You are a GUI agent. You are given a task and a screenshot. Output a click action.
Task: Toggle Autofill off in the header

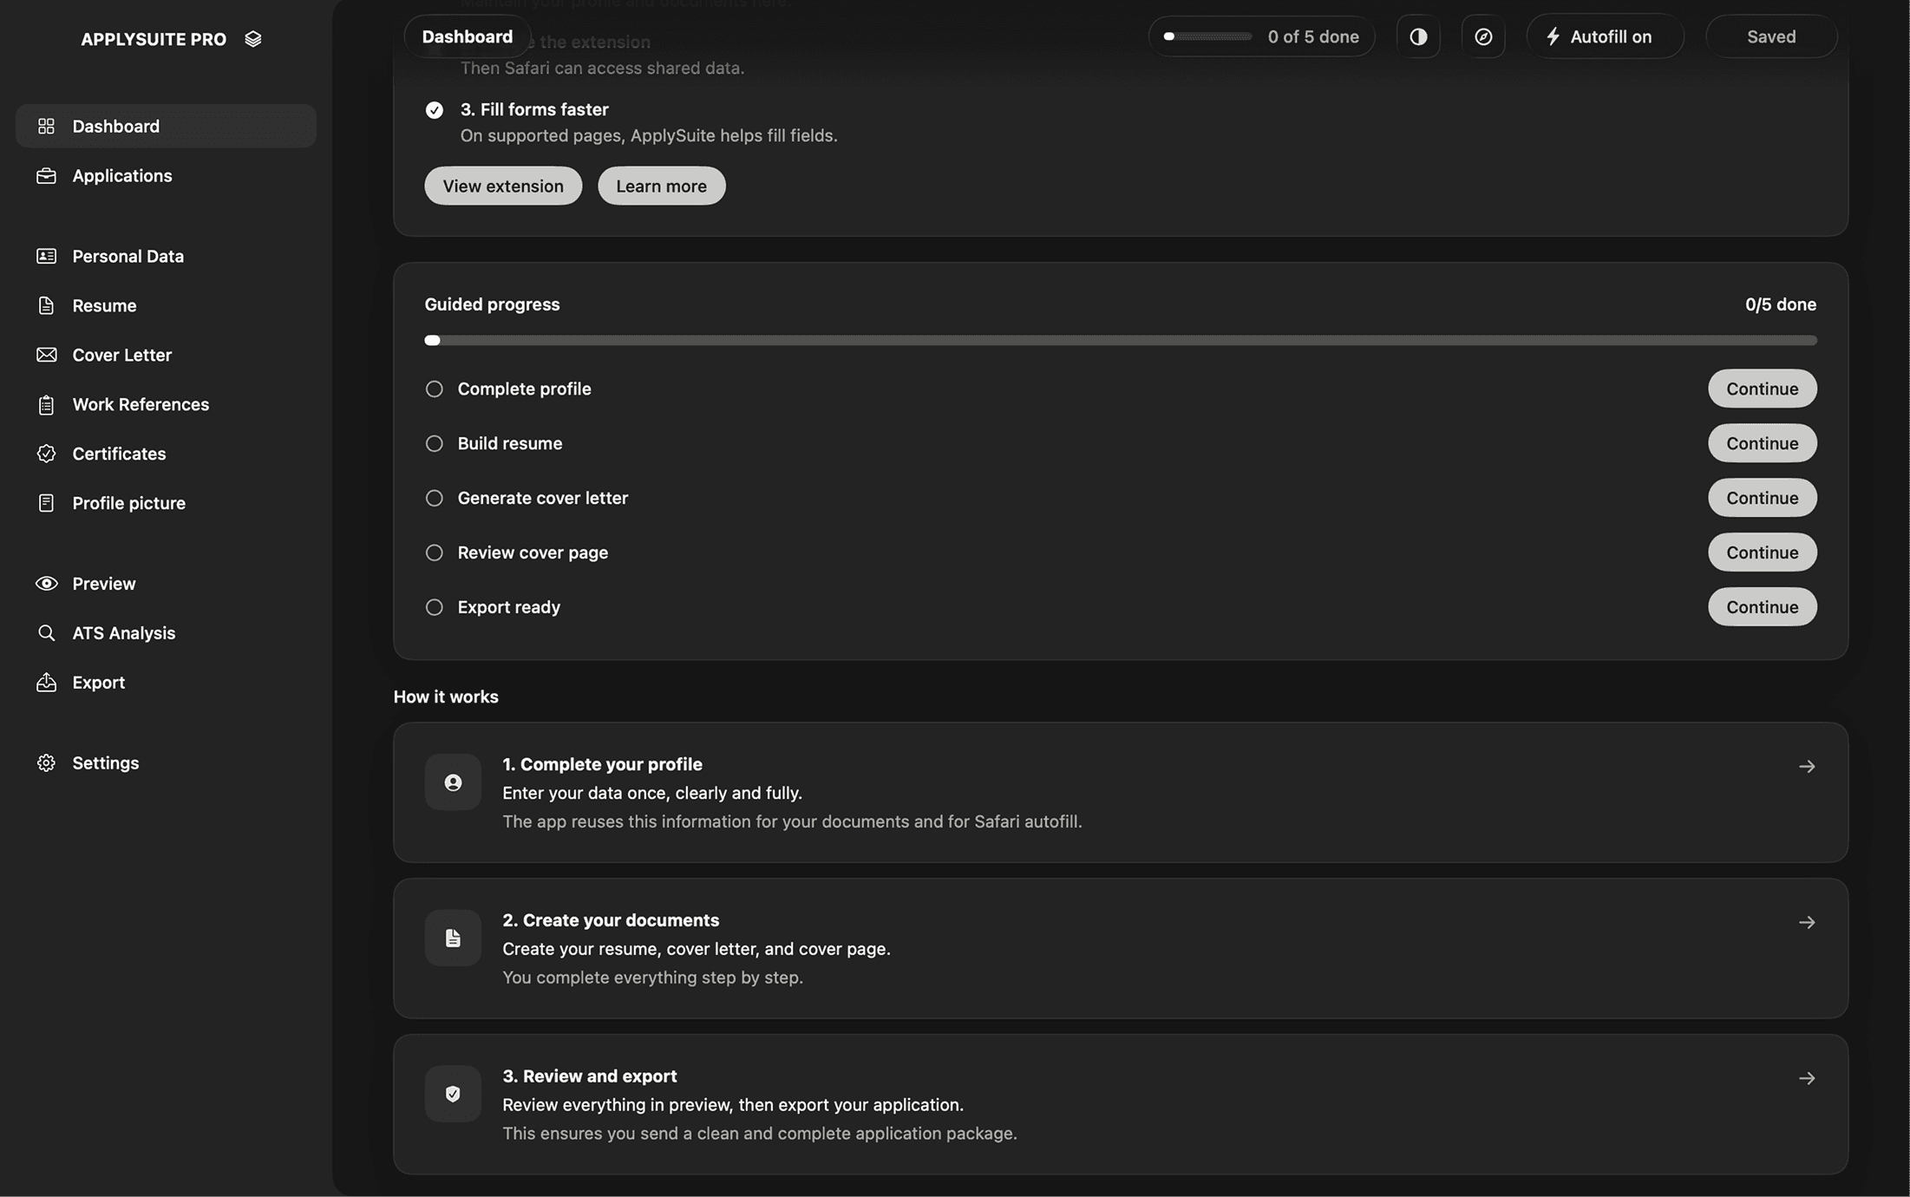1604,36
